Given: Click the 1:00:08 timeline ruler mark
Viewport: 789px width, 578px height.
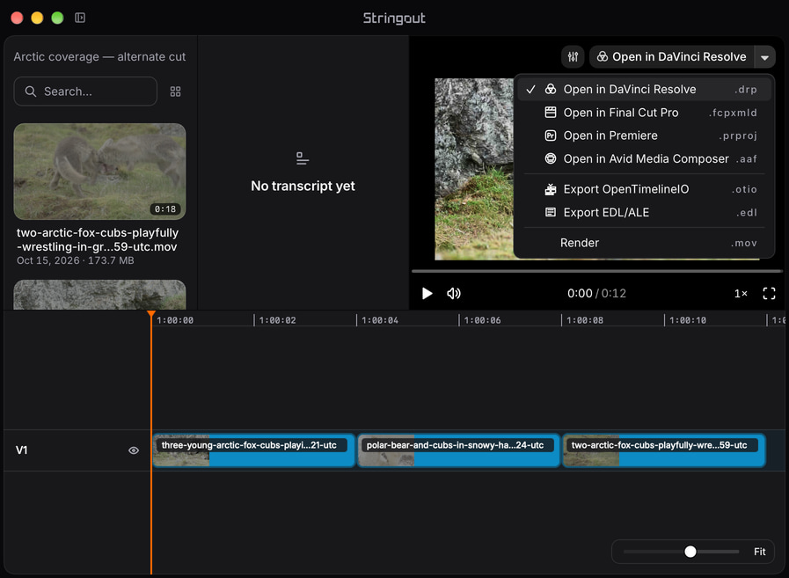Looking at the screenshot, I should (x=584, y=320).
